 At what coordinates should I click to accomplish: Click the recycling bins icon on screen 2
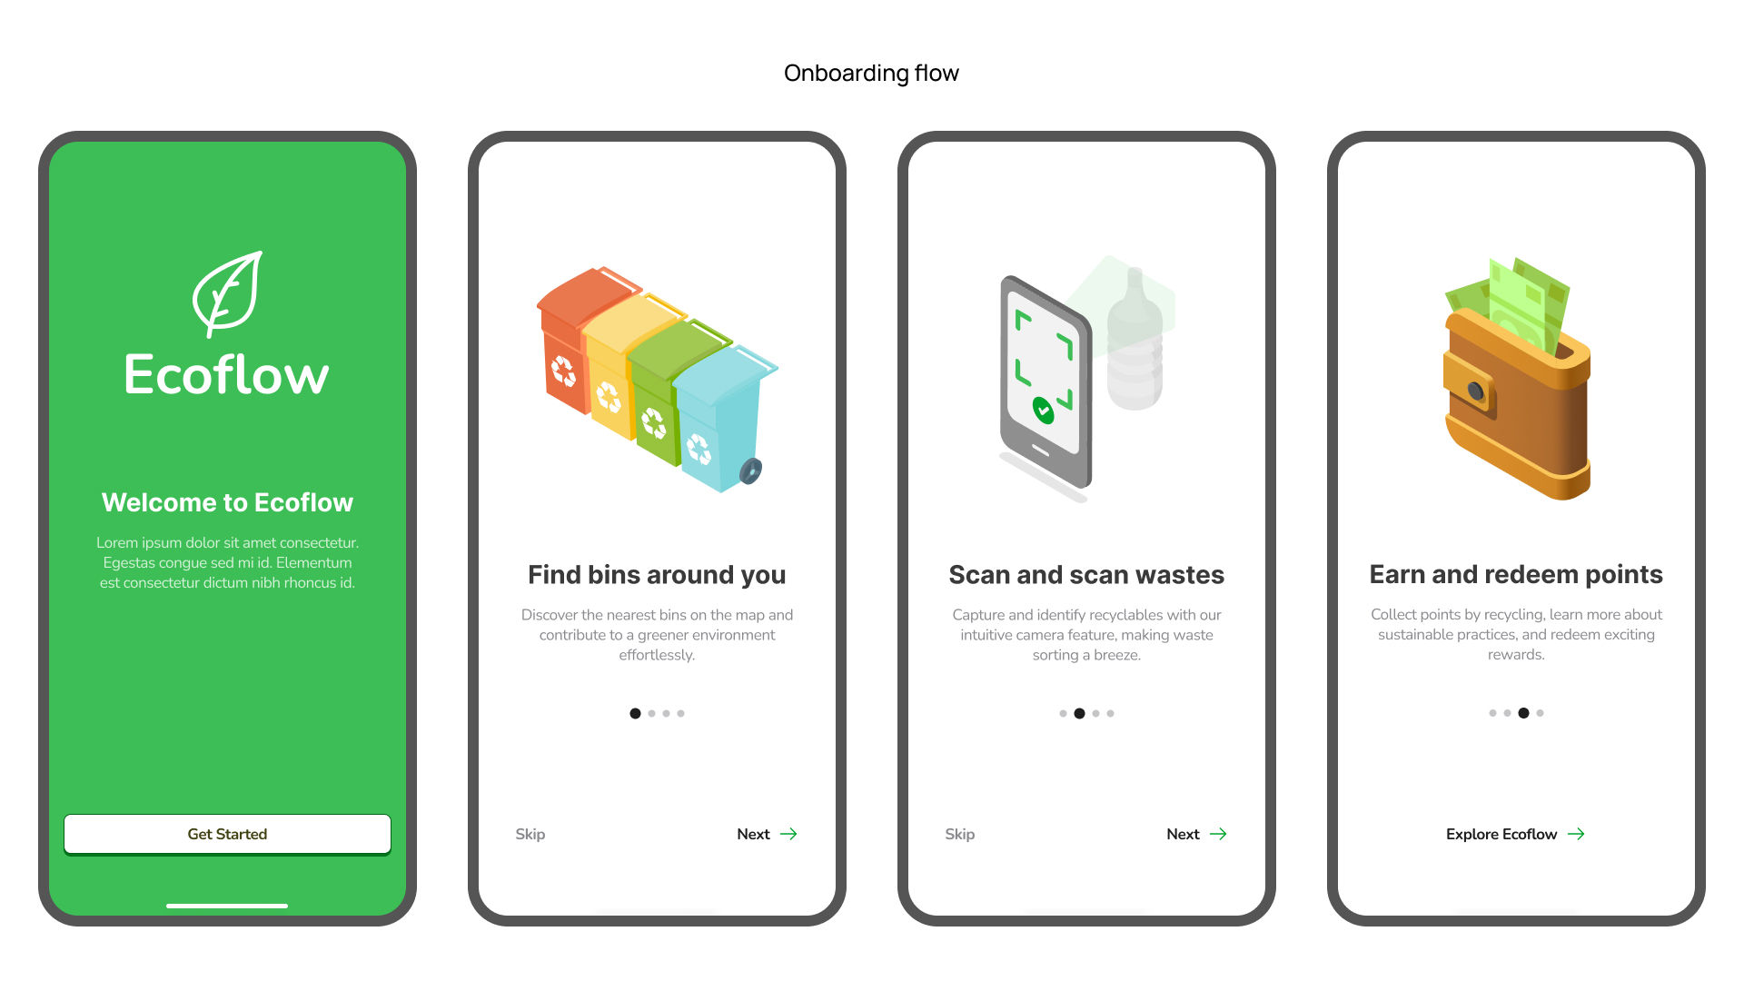tap(657, 372)
